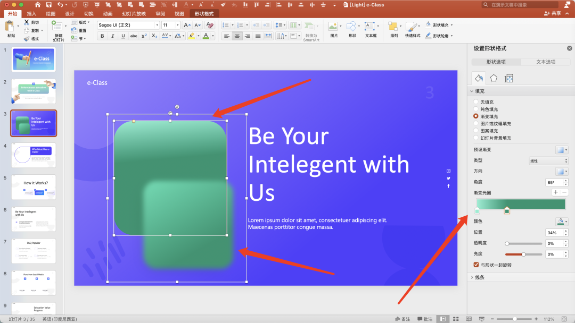Screen dimensions: 575x323
Task: Insert a text box (文本框)
Action: click(371, 29)
